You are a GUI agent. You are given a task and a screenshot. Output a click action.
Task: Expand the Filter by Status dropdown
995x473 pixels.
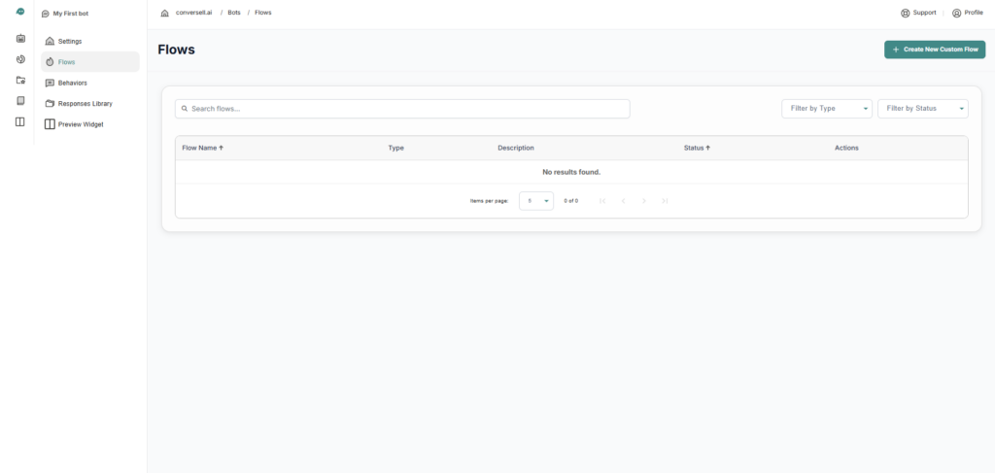pos(922,109)
